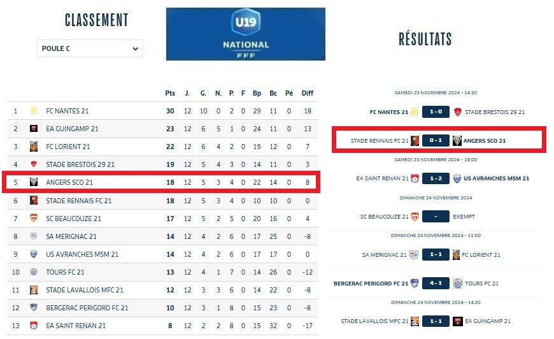
Task: Click the EA Guingamp crest in standings
Action: (x=34, y=129)
